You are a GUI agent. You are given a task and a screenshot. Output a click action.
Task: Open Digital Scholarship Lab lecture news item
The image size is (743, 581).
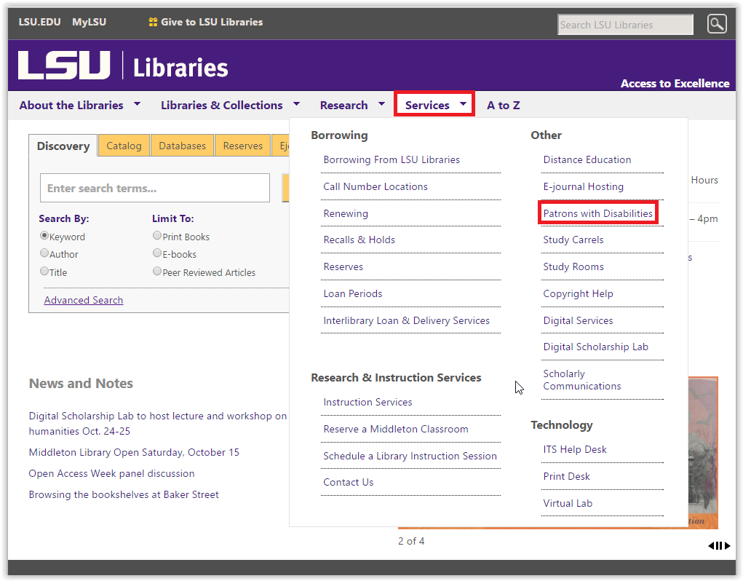pos(158,424)
